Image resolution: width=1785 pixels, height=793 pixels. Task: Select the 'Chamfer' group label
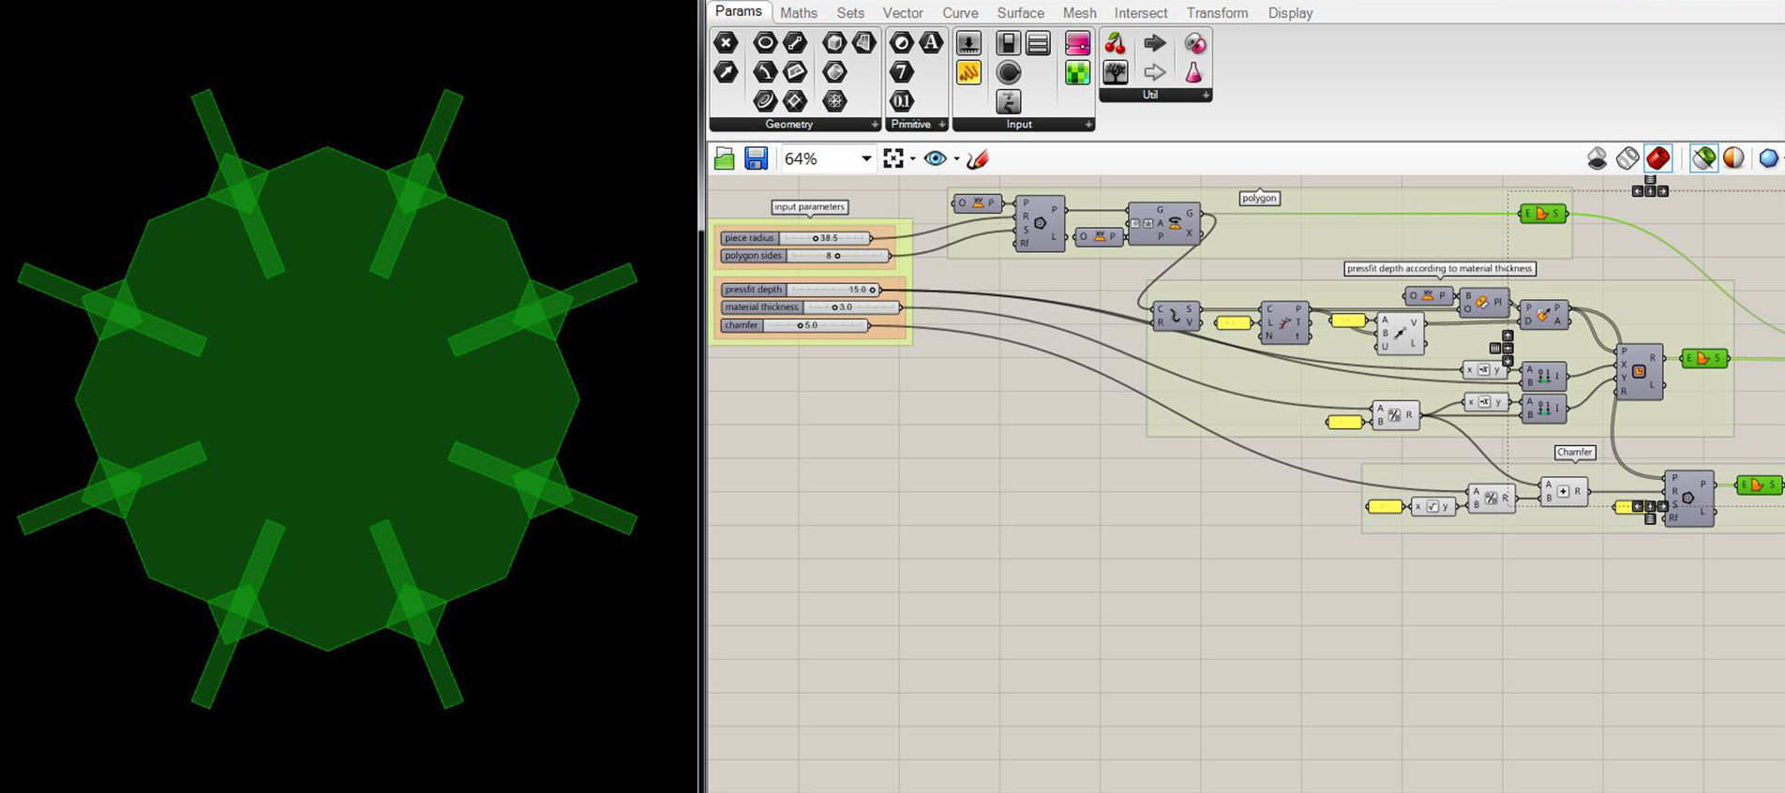(x=1574, y=452)
